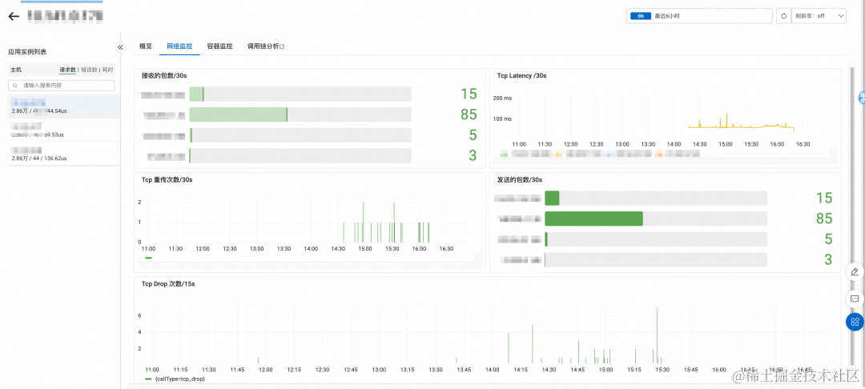Viewport: 865px width, 389px height.
Task: Click the 发送的包数/30s panel title
Action: [518, 179]
